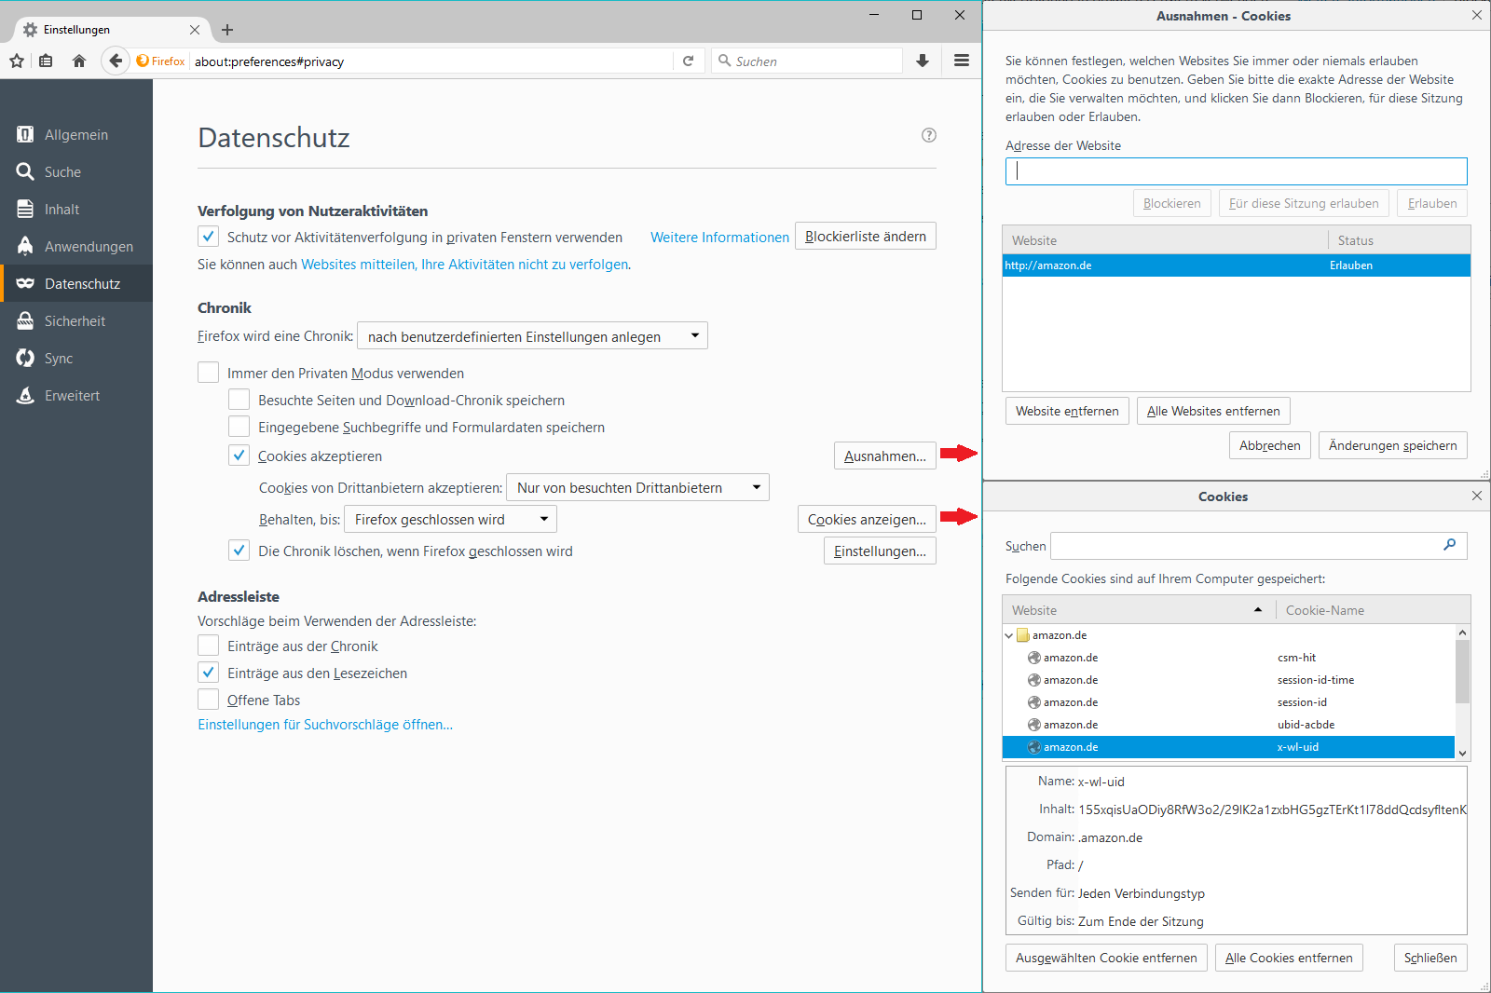Image resolution: width=1491 pixels, height=993 pixels.
Task: Click the Cookies dialog search field
Action: [x=1258, y=546]
